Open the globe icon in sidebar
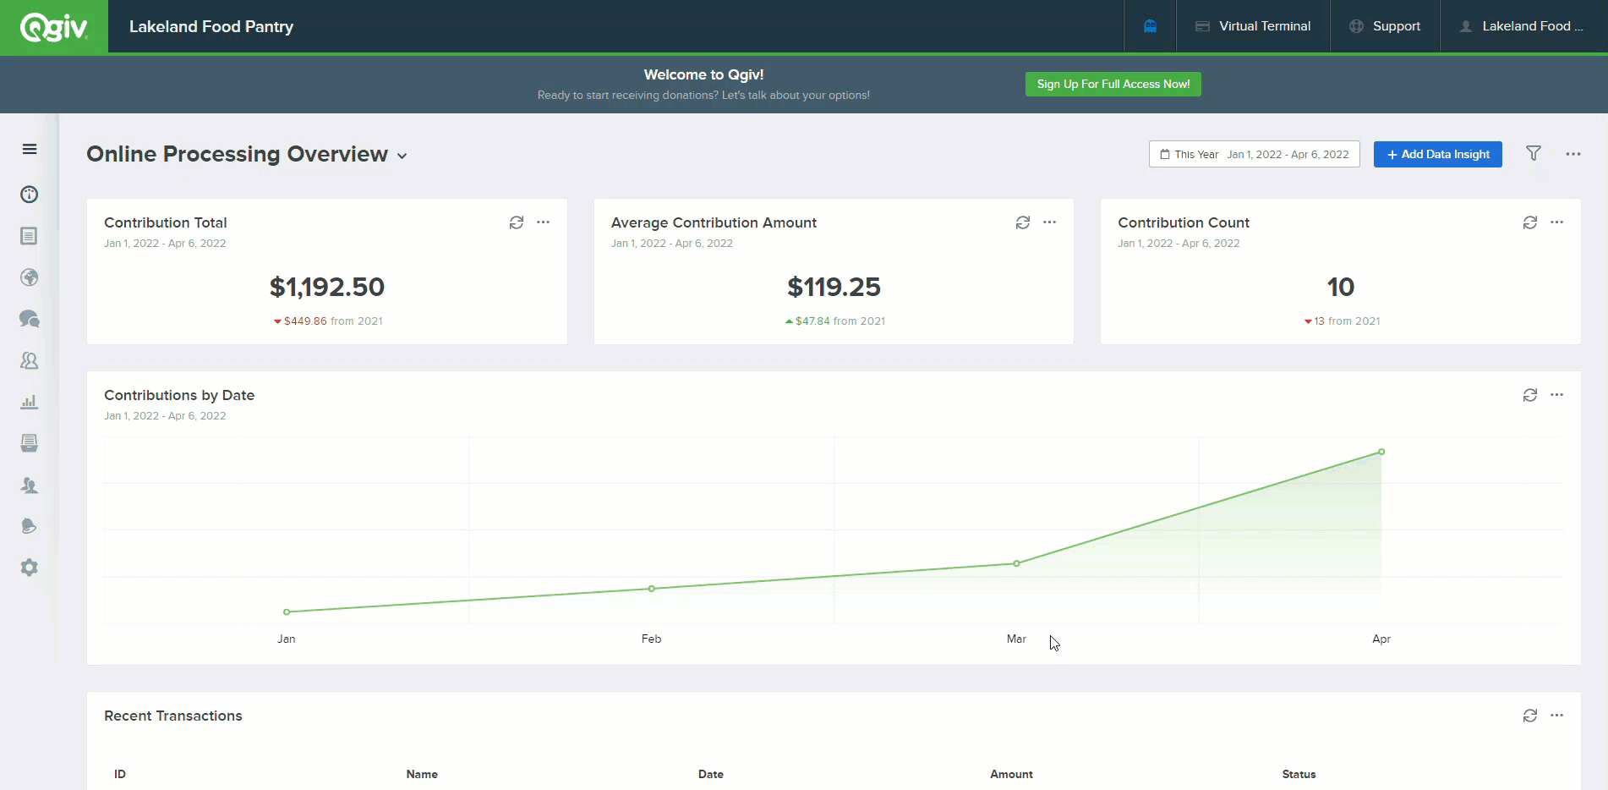 (x=30, y=277)
